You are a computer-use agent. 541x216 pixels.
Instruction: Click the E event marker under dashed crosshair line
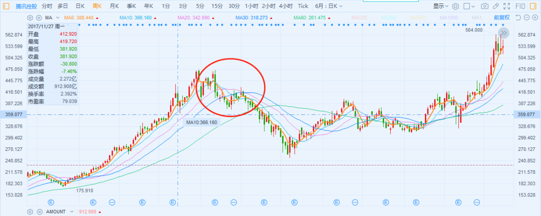click(173, 202)
